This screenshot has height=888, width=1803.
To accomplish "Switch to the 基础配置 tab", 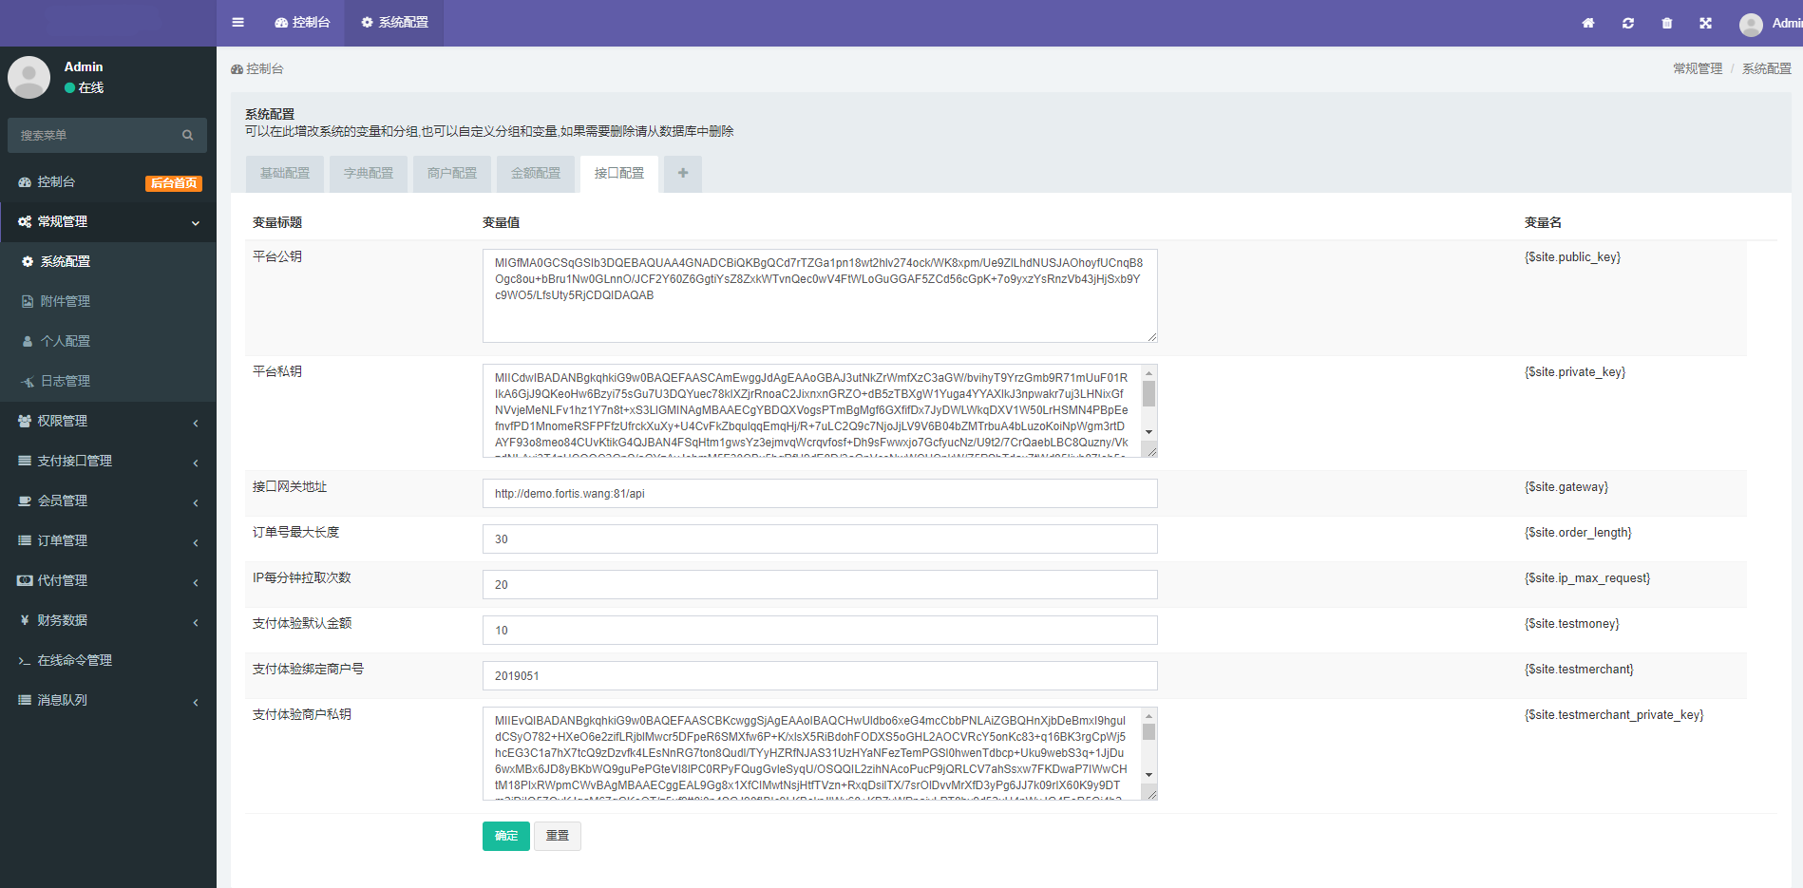I will 285,174.
